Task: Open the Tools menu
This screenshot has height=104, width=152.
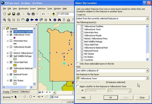Action: tap(50, 9)
